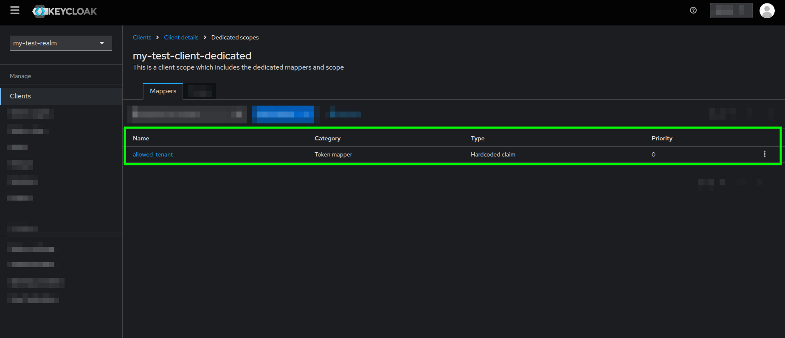The image size is (785, 338).
Task: Select the Mappers tab
Action: coord(163,91)
